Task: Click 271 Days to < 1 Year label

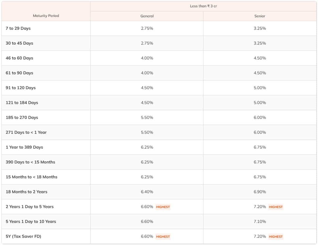Action: click(26, 132)
